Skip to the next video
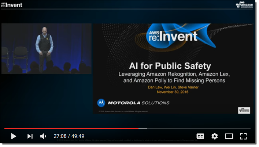Screen dimensions: 259x147 [x=30, y=136]
